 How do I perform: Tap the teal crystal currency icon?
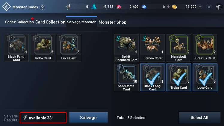(x=94, y=7)
